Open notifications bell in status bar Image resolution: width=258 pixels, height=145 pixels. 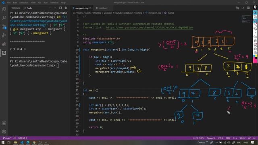[254, 138]
